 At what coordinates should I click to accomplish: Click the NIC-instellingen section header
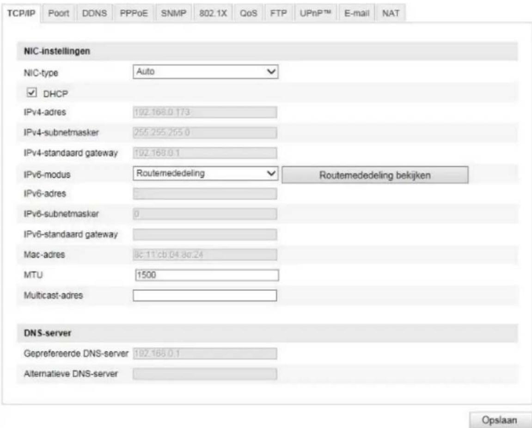coord(267,51)
